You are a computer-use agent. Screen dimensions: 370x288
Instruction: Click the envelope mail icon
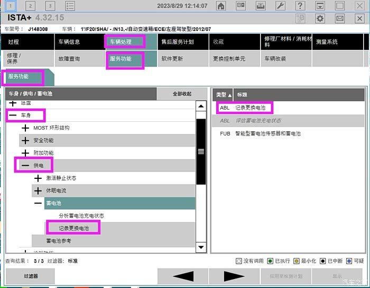(x=339, y=18)
